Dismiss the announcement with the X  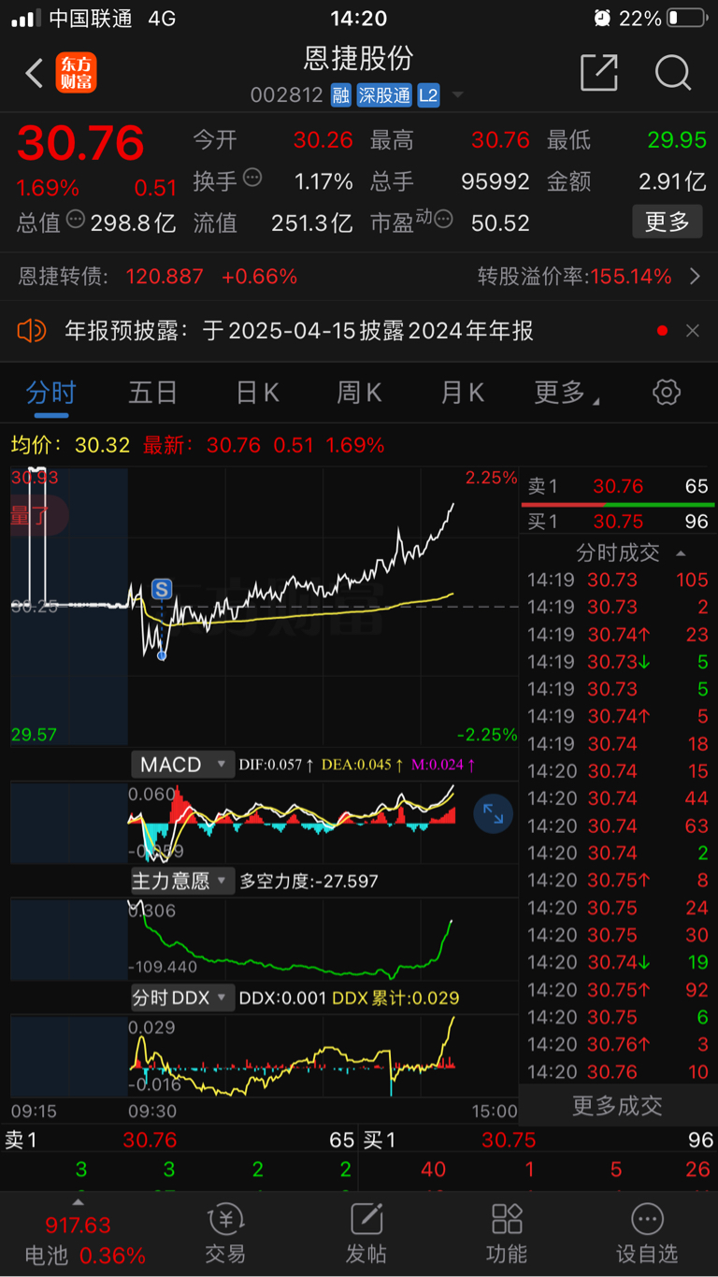(693, 331)
